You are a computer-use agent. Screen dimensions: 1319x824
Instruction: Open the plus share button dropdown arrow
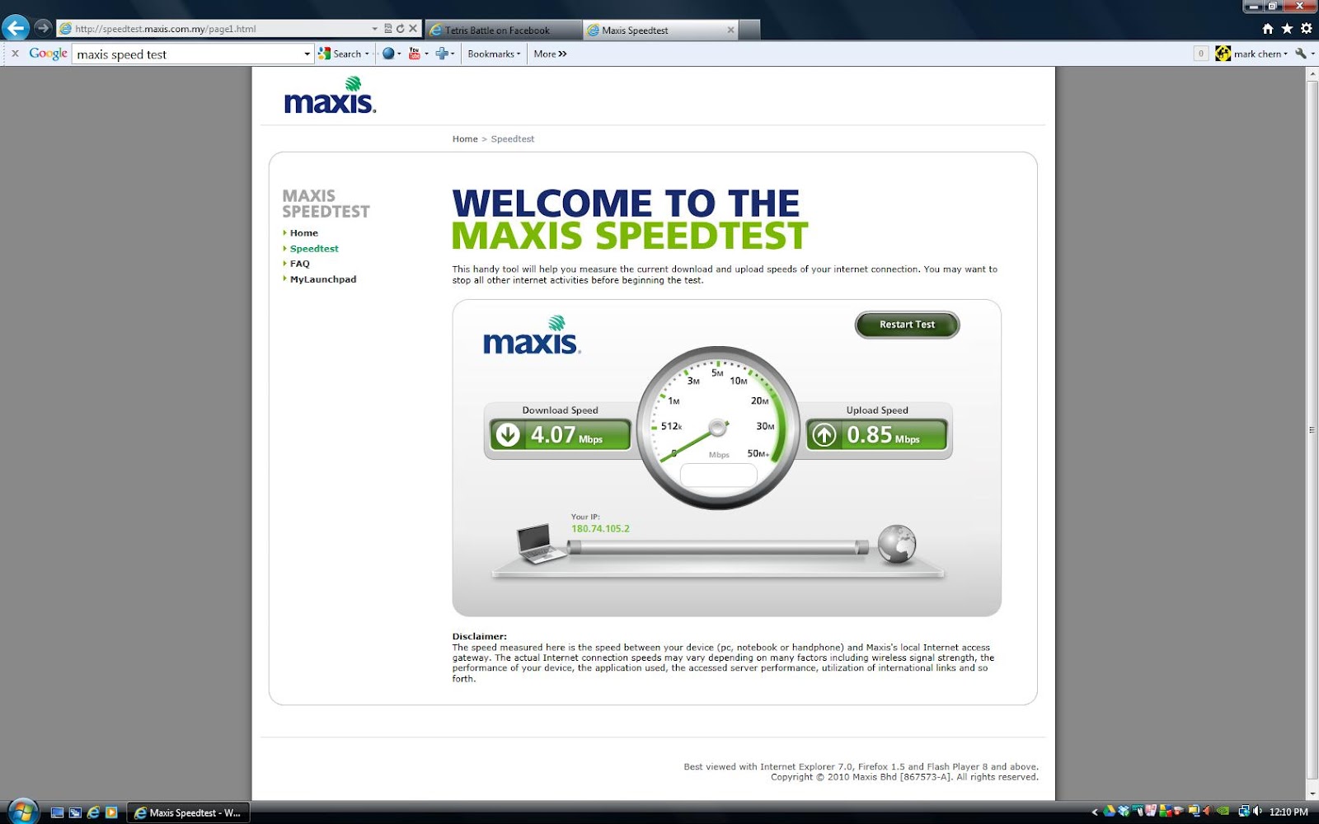[x=453, y=54]
